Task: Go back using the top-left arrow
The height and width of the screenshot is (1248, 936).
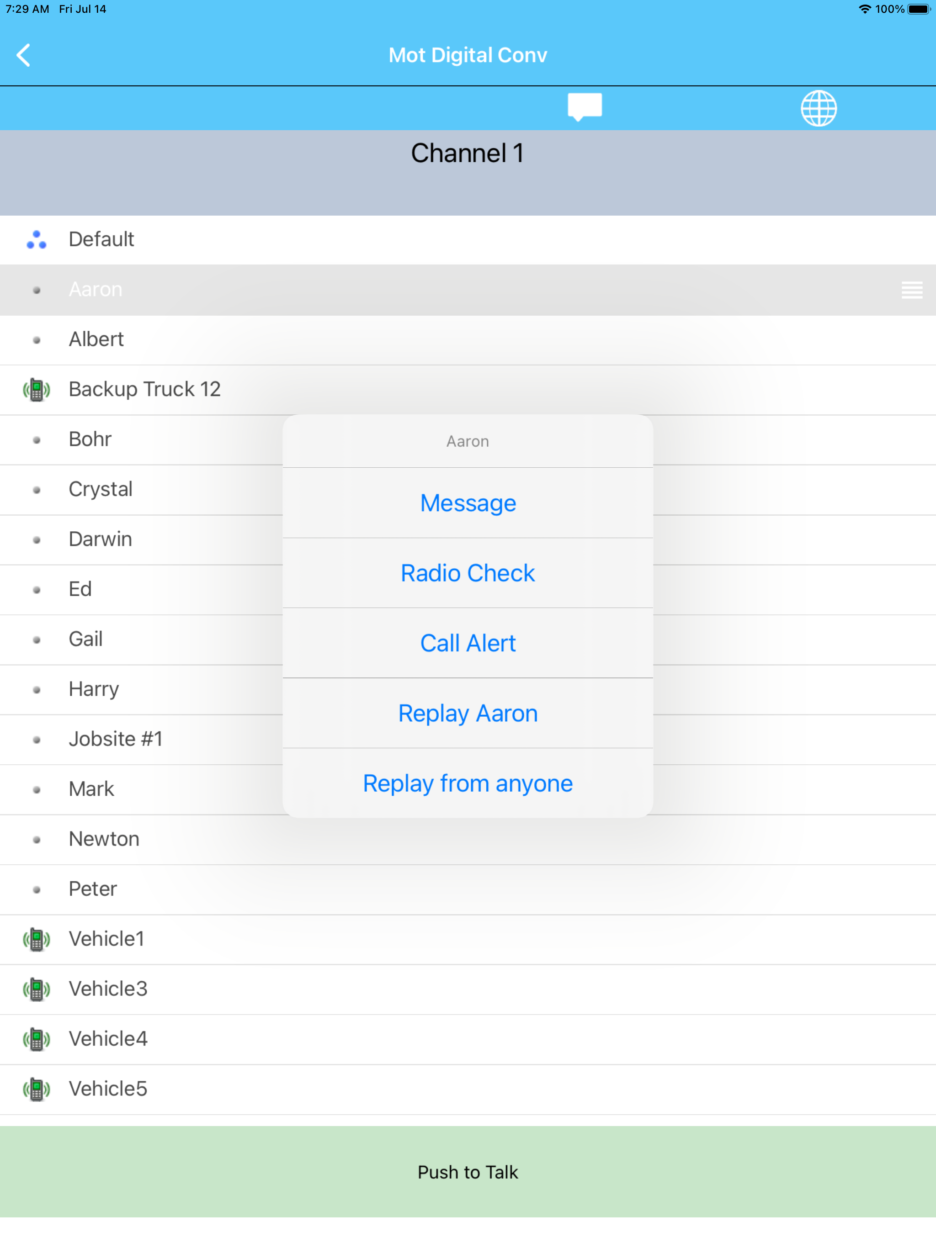Action: tap(24, 55)
